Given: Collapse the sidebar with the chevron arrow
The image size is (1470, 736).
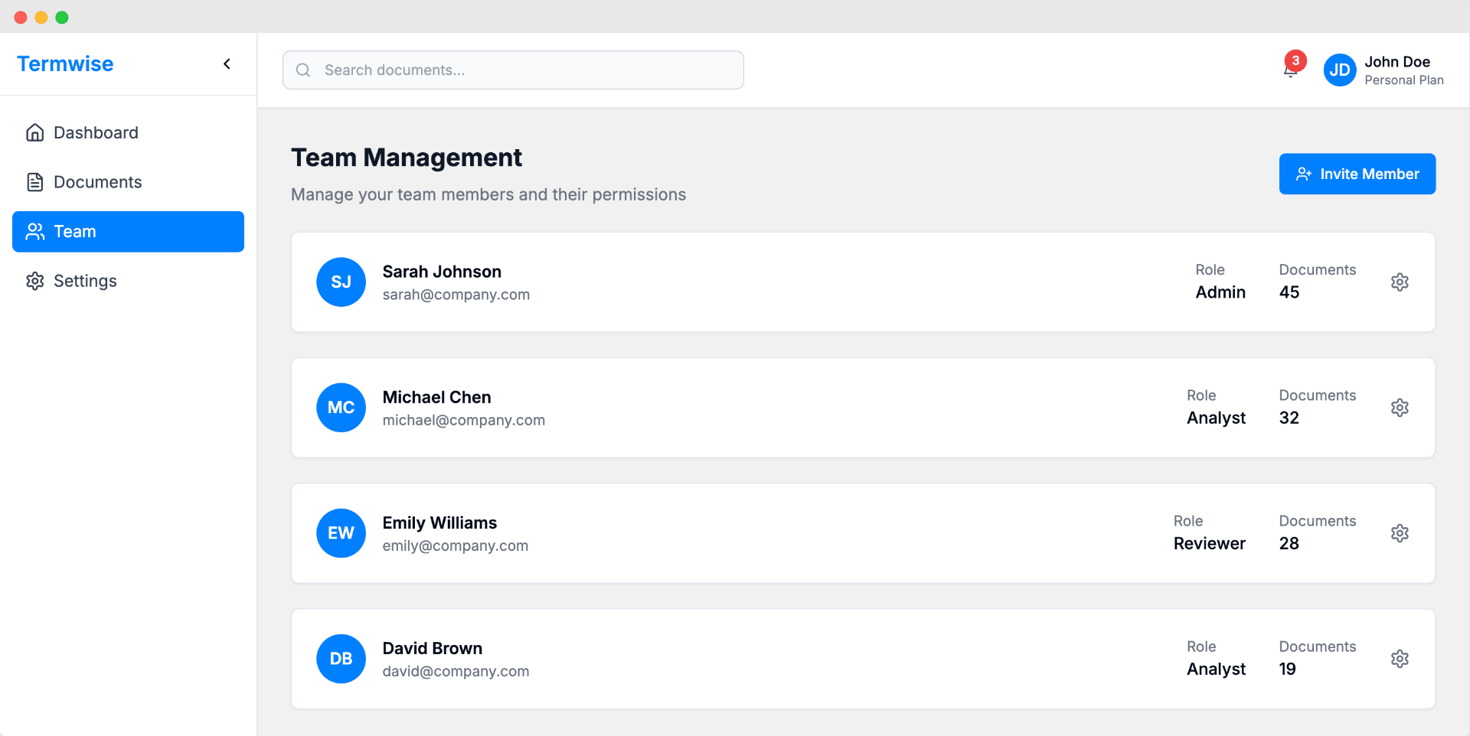Looking at the screenshot, I should click(227, 64).
